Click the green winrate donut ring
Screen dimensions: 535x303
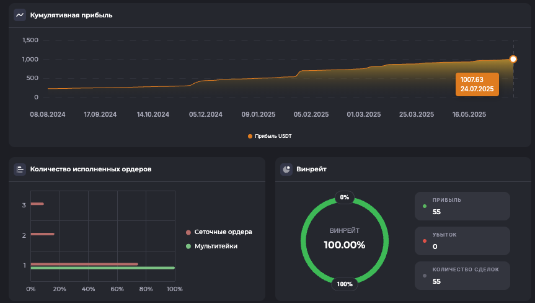303,241
